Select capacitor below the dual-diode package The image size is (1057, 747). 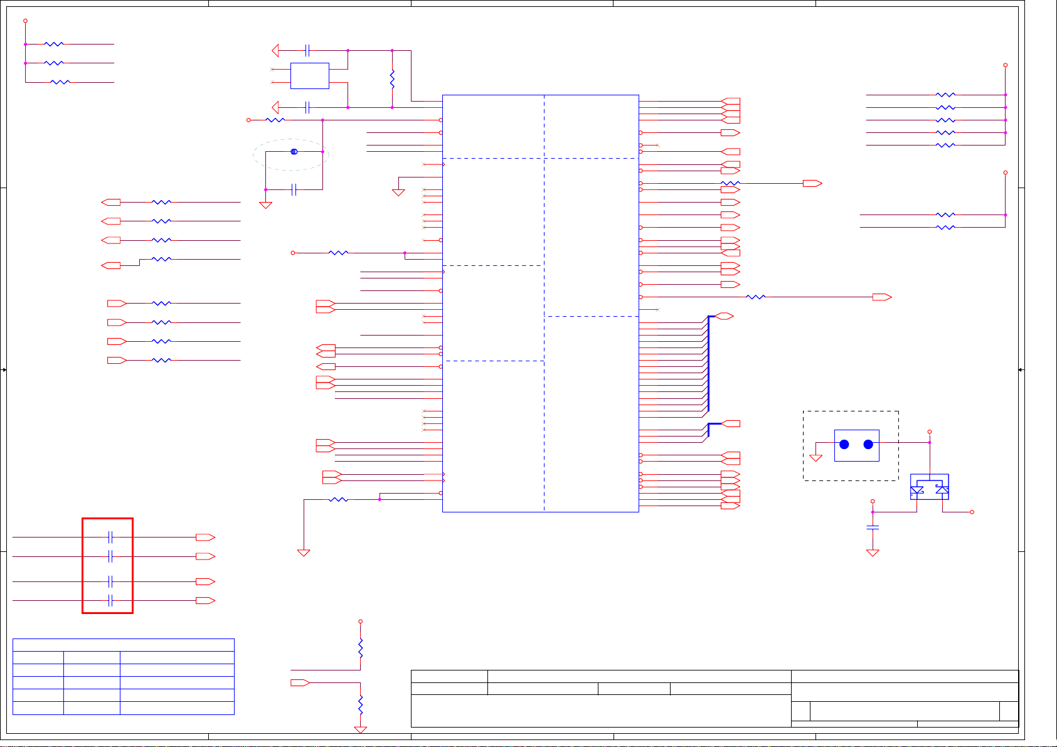coord(873,527)
